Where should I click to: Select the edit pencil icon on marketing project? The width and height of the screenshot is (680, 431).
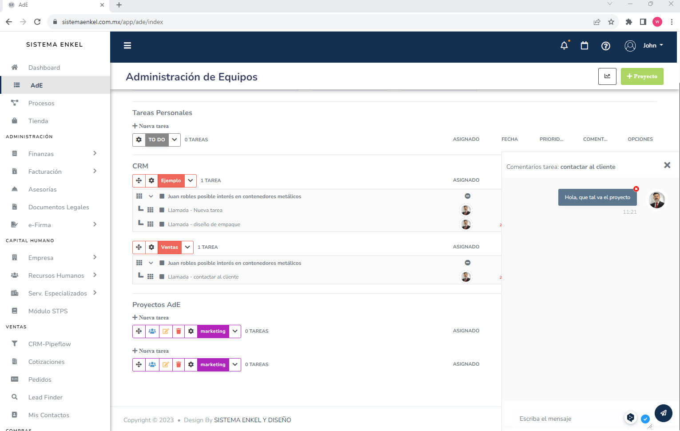coord(165,331)
